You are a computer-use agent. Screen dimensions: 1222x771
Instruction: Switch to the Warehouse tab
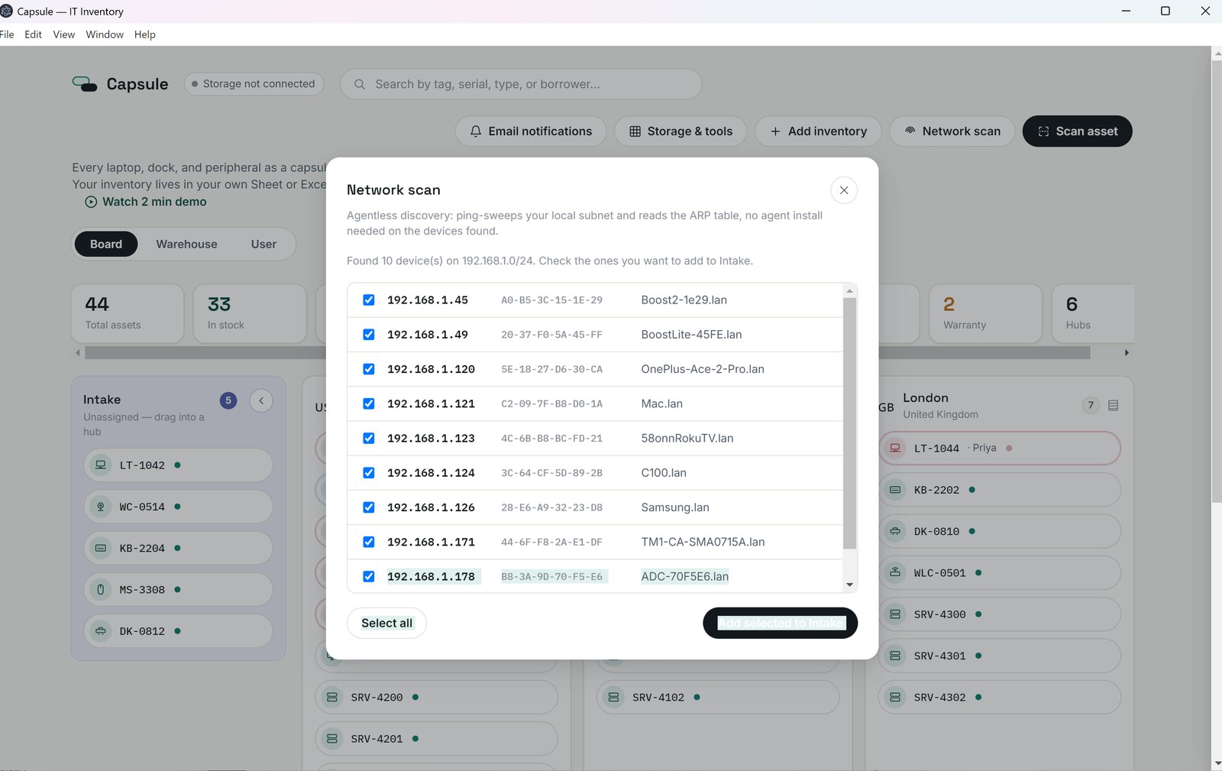click(x=186, y=245)
